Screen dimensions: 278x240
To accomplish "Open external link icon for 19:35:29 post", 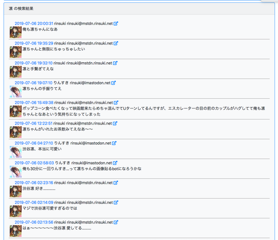I will pyautogui.click(x=116, y=43).
